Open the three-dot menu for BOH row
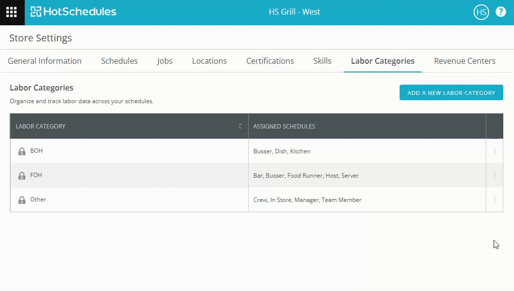514x291 pixels. point(495,151)
